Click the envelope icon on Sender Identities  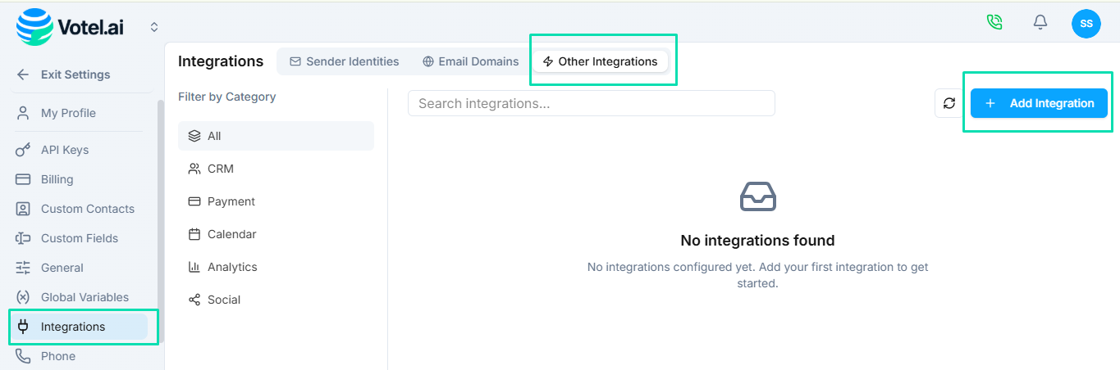click(295, 61)
